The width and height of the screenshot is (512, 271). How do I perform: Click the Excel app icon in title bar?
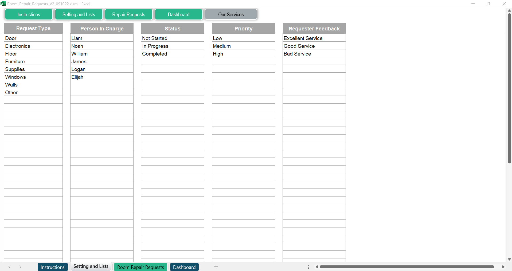pos(3,4)
